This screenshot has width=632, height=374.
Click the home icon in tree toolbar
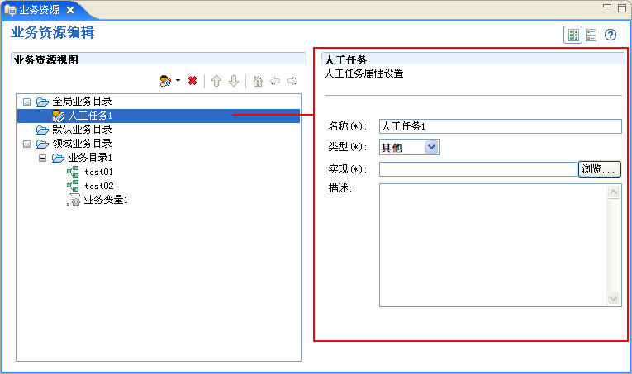258,81
